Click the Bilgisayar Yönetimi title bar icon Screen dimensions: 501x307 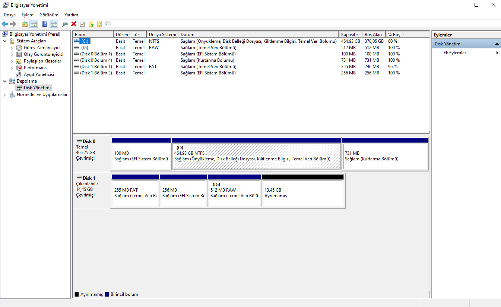click(6, 5)
